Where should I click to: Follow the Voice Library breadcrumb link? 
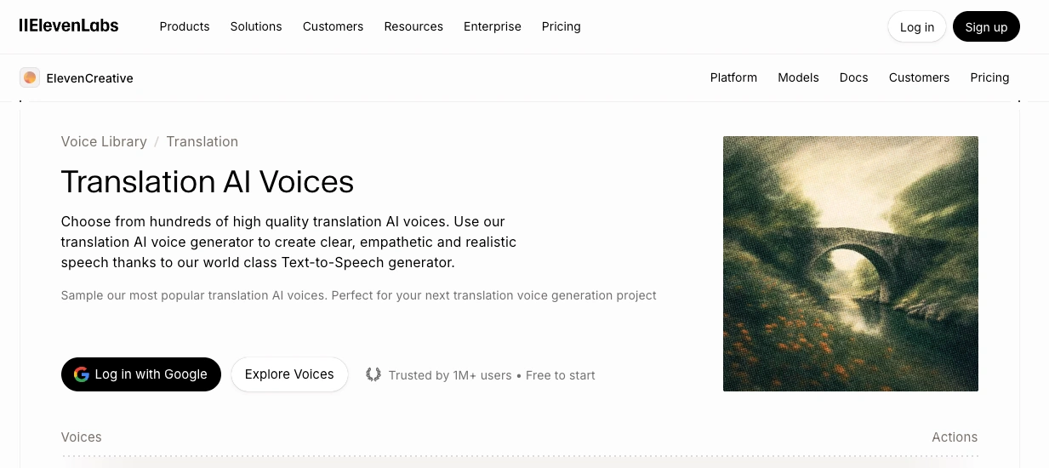coord(104,141)
